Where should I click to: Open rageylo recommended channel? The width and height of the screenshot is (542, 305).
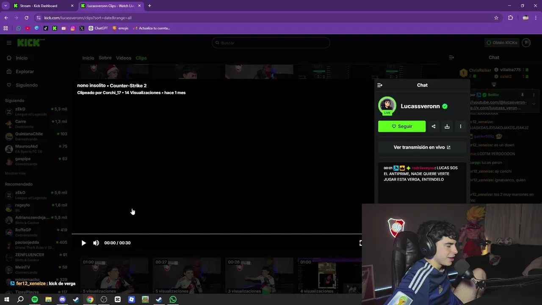tap(36, 207)
